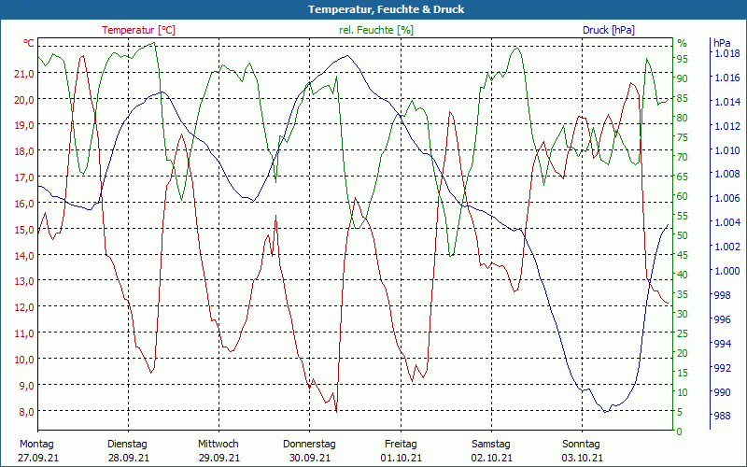Select Donnerstag 30.09.21 on the time axis
747x467 pixels.
309,451
